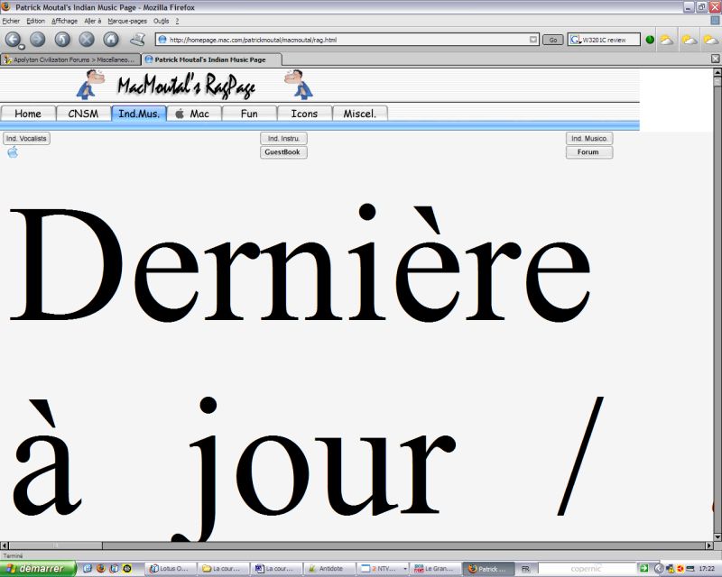Open the Icons site navigation tab
Image resolution: width=722 pixels, height=577 pixels.
tap(304, 114)
